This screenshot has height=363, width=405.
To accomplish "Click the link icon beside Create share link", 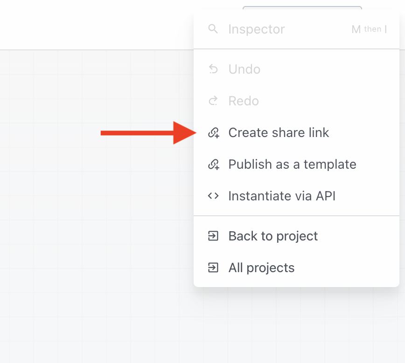I will click(x=213, y=132).
